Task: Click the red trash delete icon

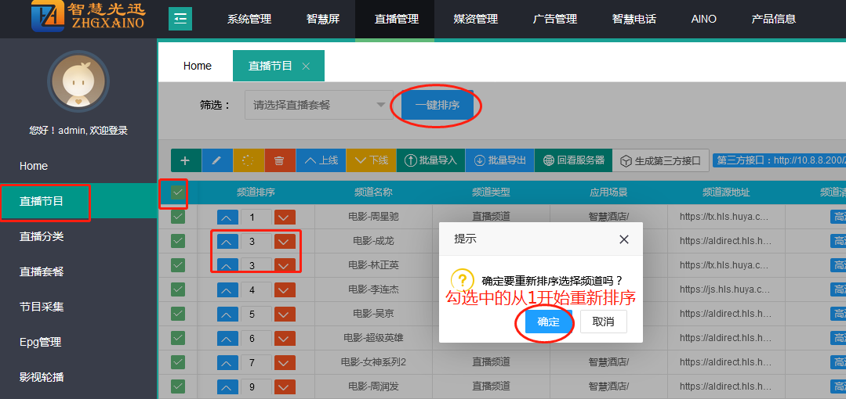Action: (x=279, y=160)
